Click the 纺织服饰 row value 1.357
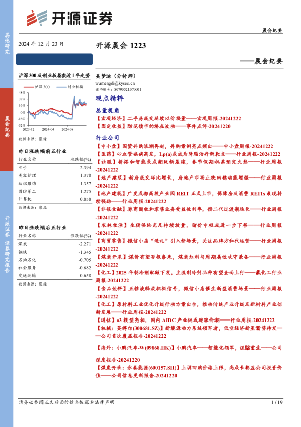 coord(85,184)
